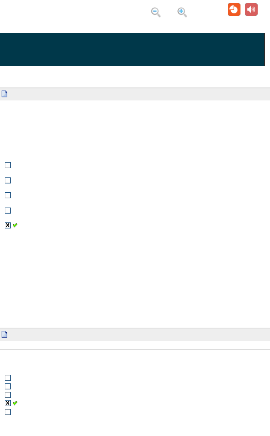This screenshot has height=436, width=270.
Task: Uncheck the X-marked checkbox in the first question
Action: pyautogui.click(x=8, y=225)
